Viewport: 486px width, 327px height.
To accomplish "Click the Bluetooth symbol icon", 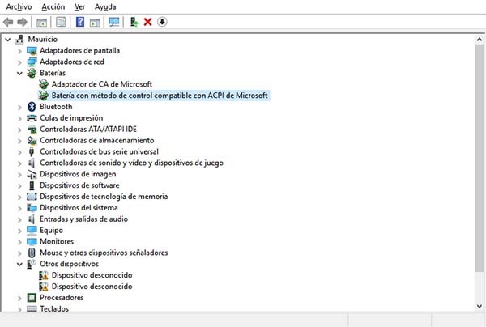I will coord(32,107).
